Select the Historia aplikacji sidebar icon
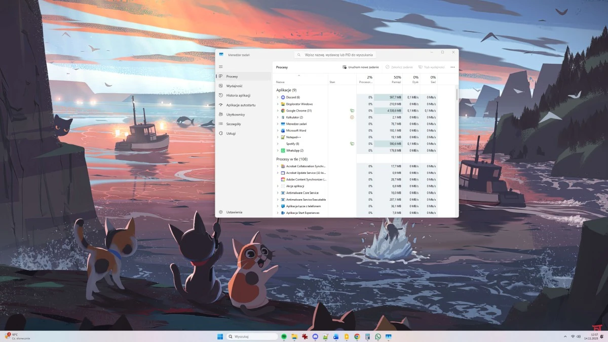Viewport: 608px width, 342px height. [221, 95]
